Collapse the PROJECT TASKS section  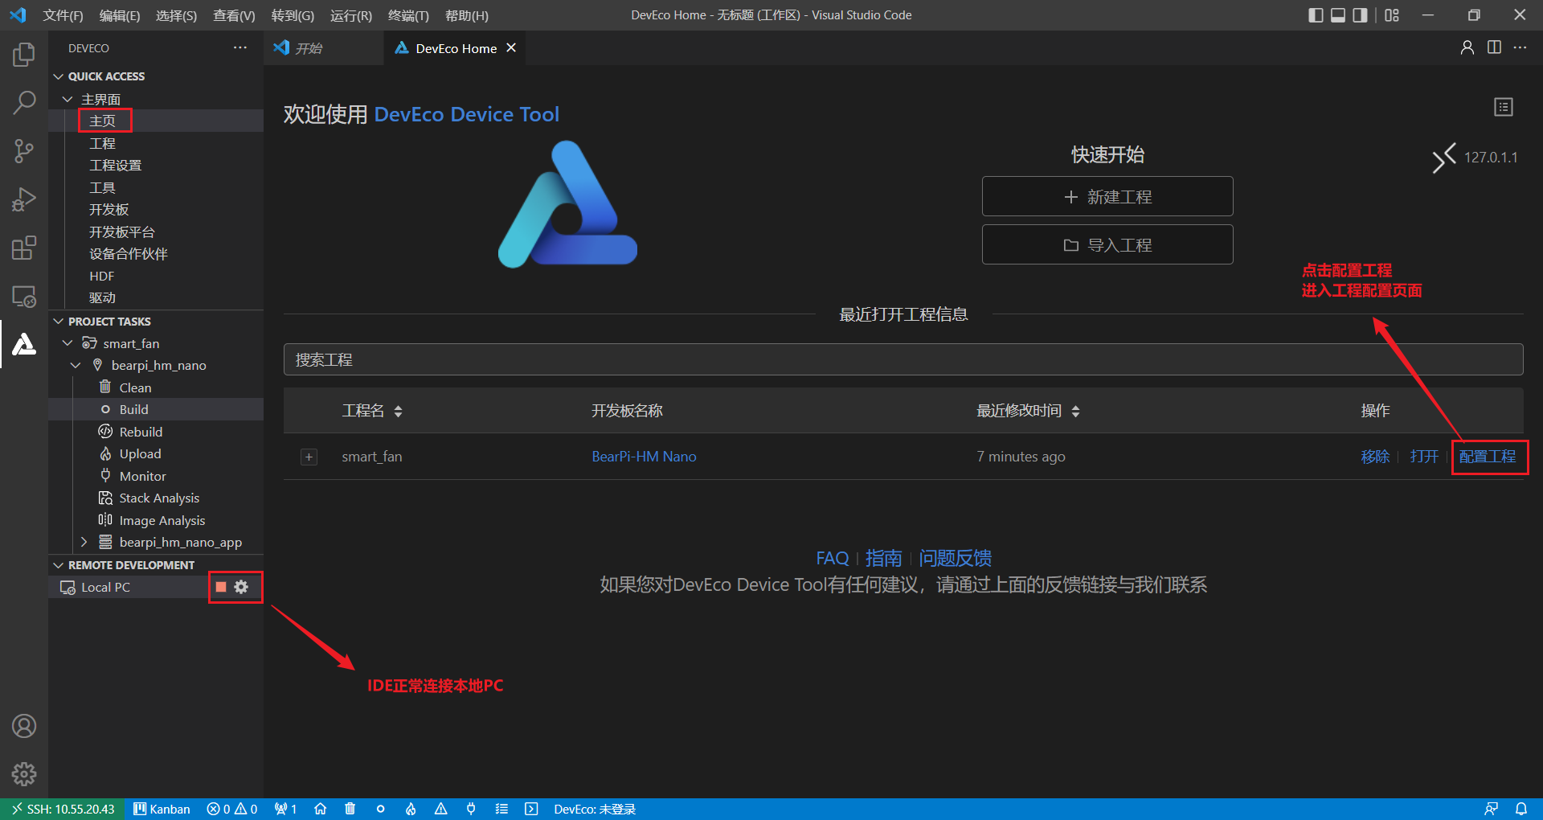59,322
